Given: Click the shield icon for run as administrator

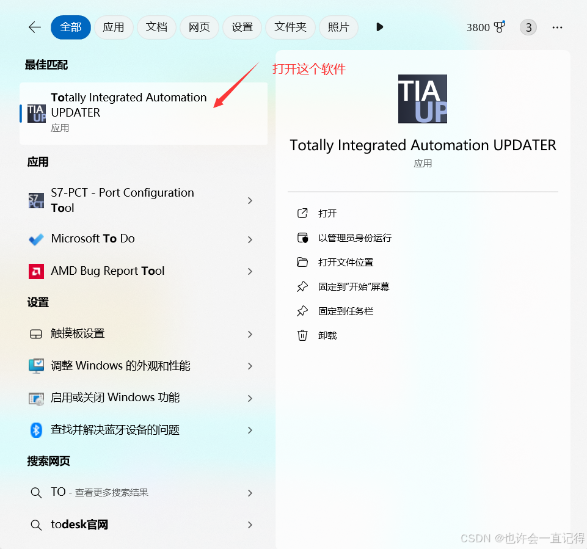Looking at the screenshot, I should 302,238.
